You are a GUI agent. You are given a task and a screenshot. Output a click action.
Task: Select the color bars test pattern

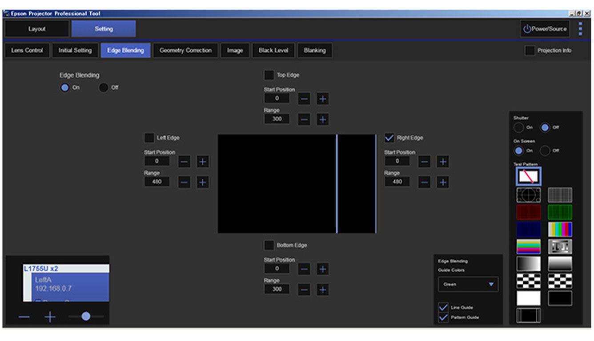click(561, 229)
